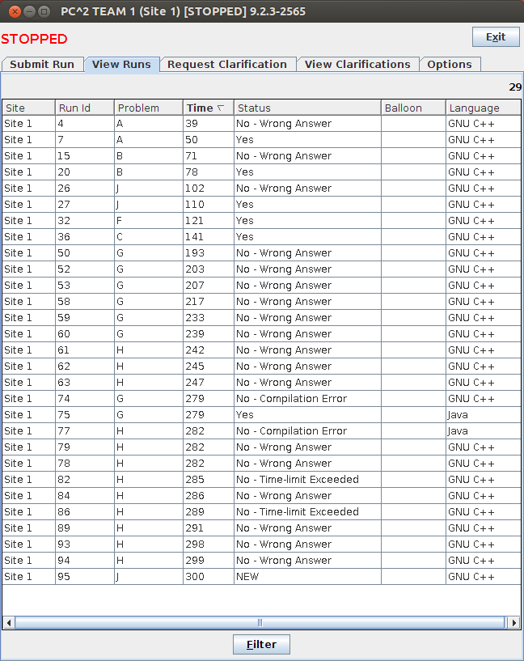The width and height of the screenshot is (524, 661).
Task: Open the Filter dialog button
Action: coord(261,645)
